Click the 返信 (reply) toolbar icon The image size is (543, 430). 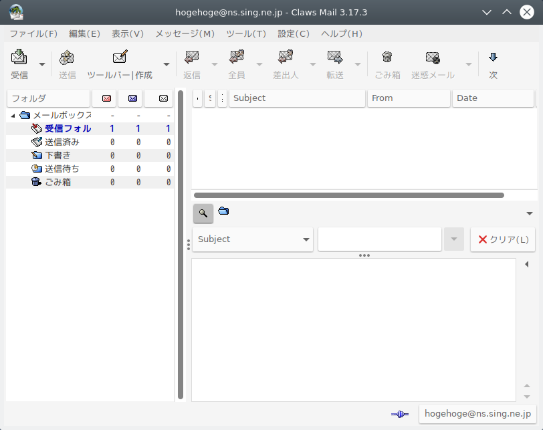click(x=191, y=58)
